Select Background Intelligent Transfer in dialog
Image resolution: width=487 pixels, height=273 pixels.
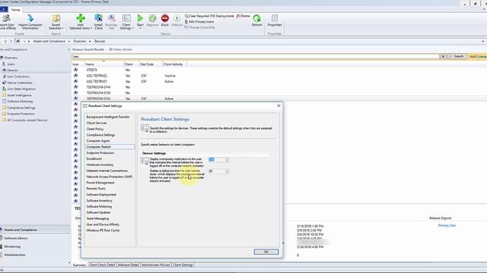(108, 117)
